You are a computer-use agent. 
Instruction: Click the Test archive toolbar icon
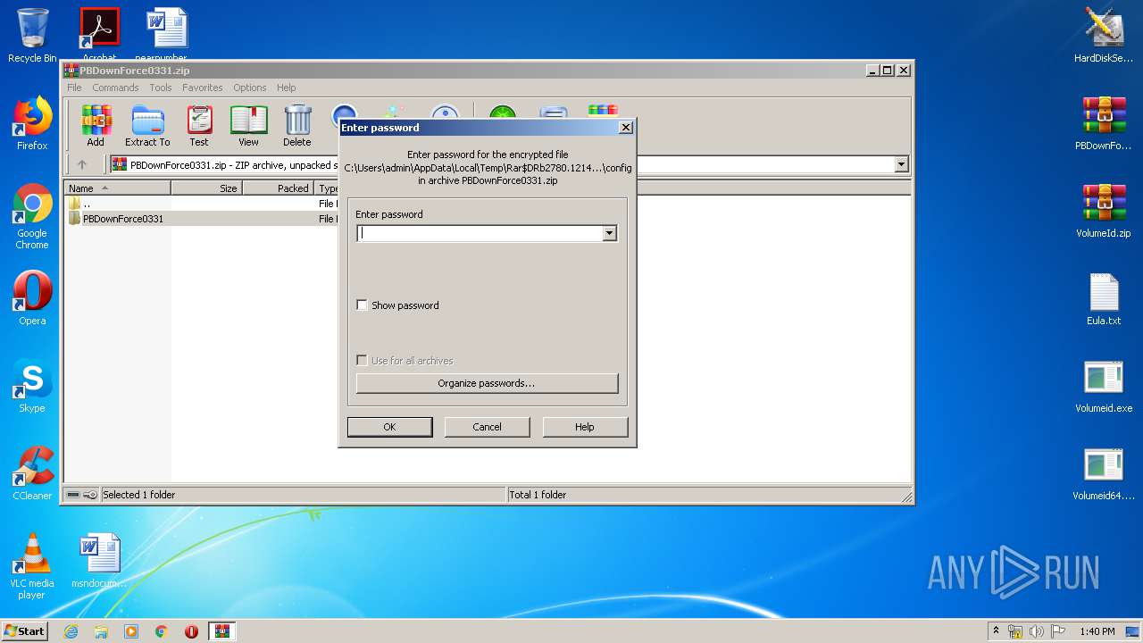click(199, 126)
